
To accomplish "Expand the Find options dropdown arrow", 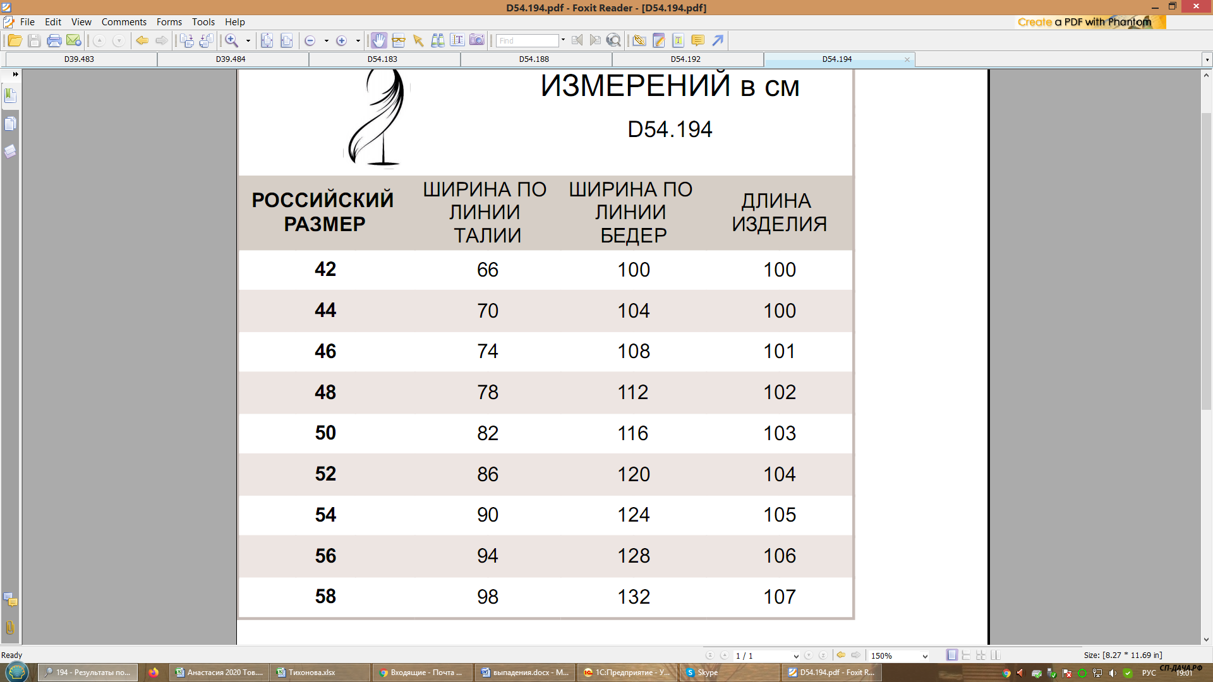I will (563, 40).
